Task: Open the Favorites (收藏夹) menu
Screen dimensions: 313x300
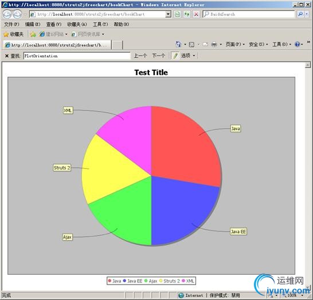Action: [77, 24]
